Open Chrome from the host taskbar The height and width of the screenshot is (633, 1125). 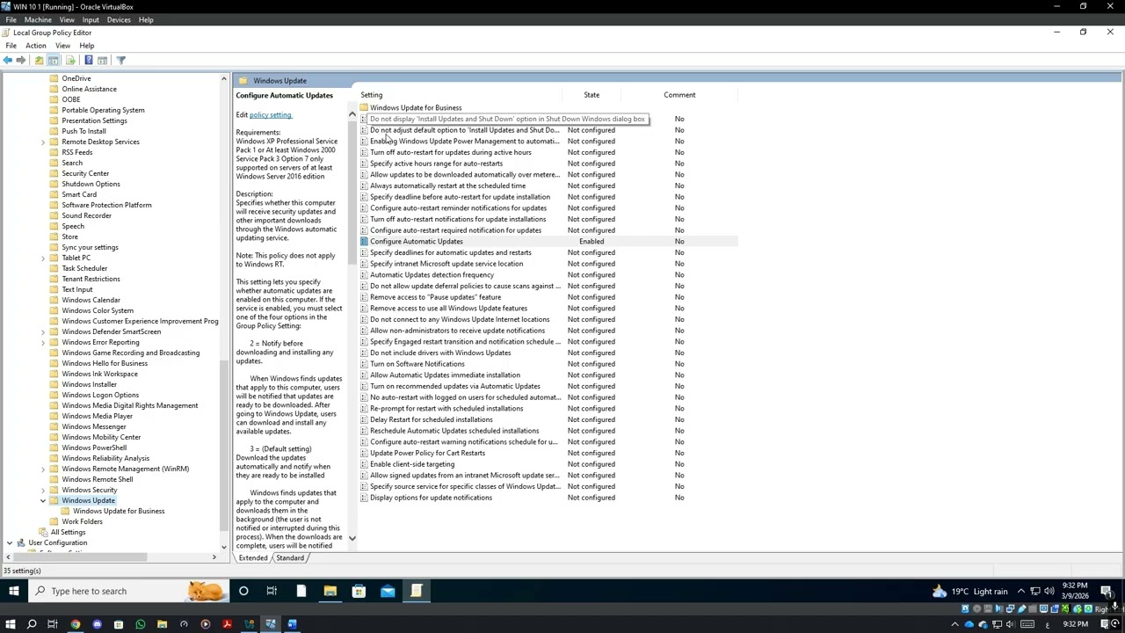click(76, 624)
